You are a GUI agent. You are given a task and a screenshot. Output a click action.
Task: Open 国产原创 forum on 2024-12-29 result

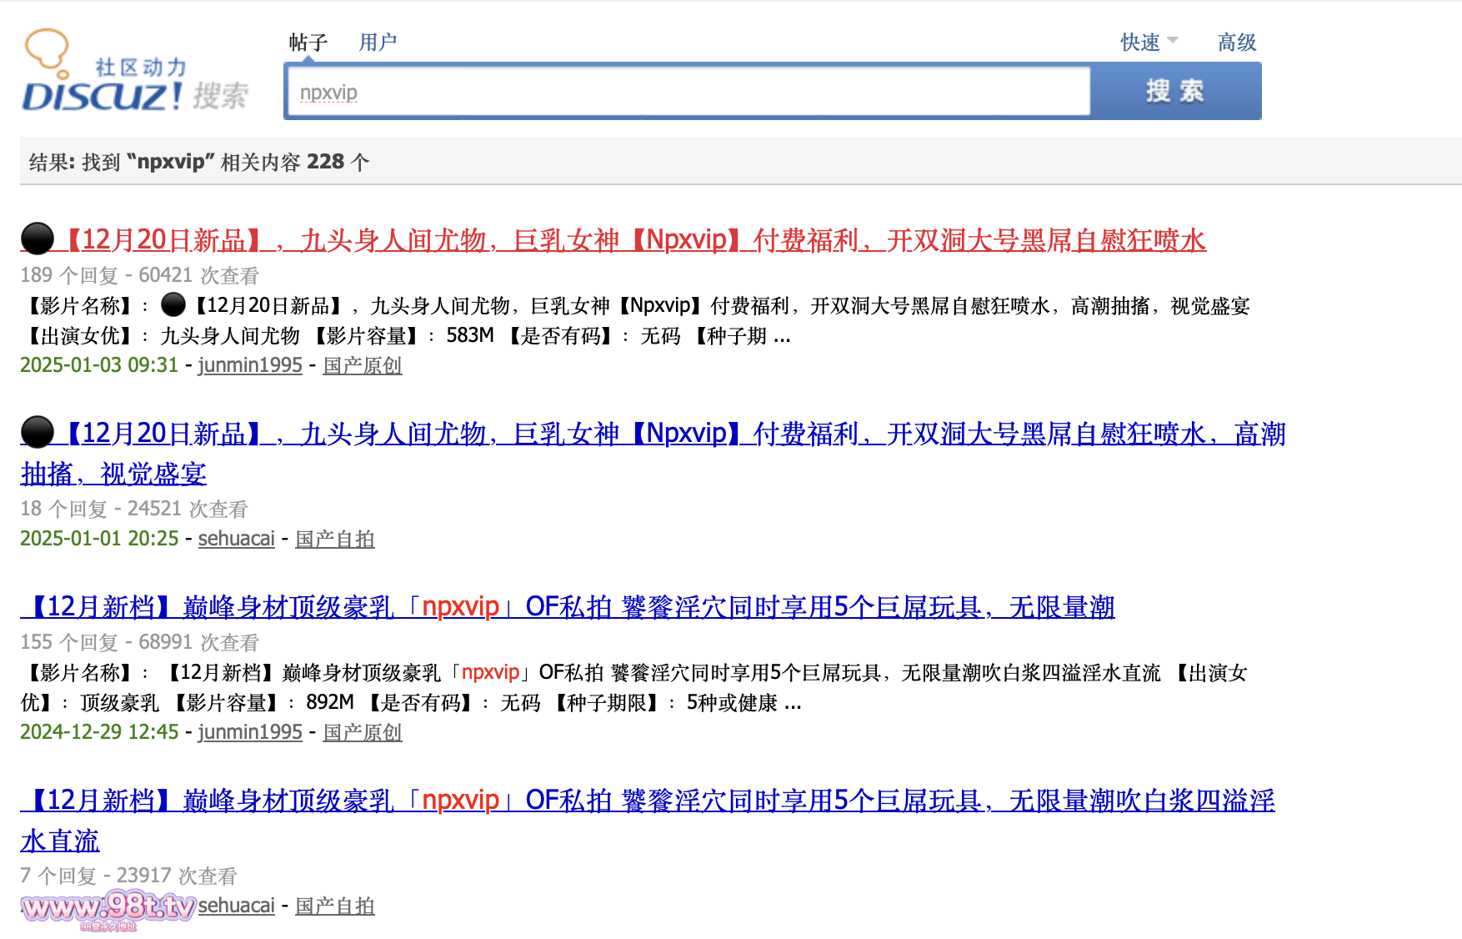coord(363,732)
